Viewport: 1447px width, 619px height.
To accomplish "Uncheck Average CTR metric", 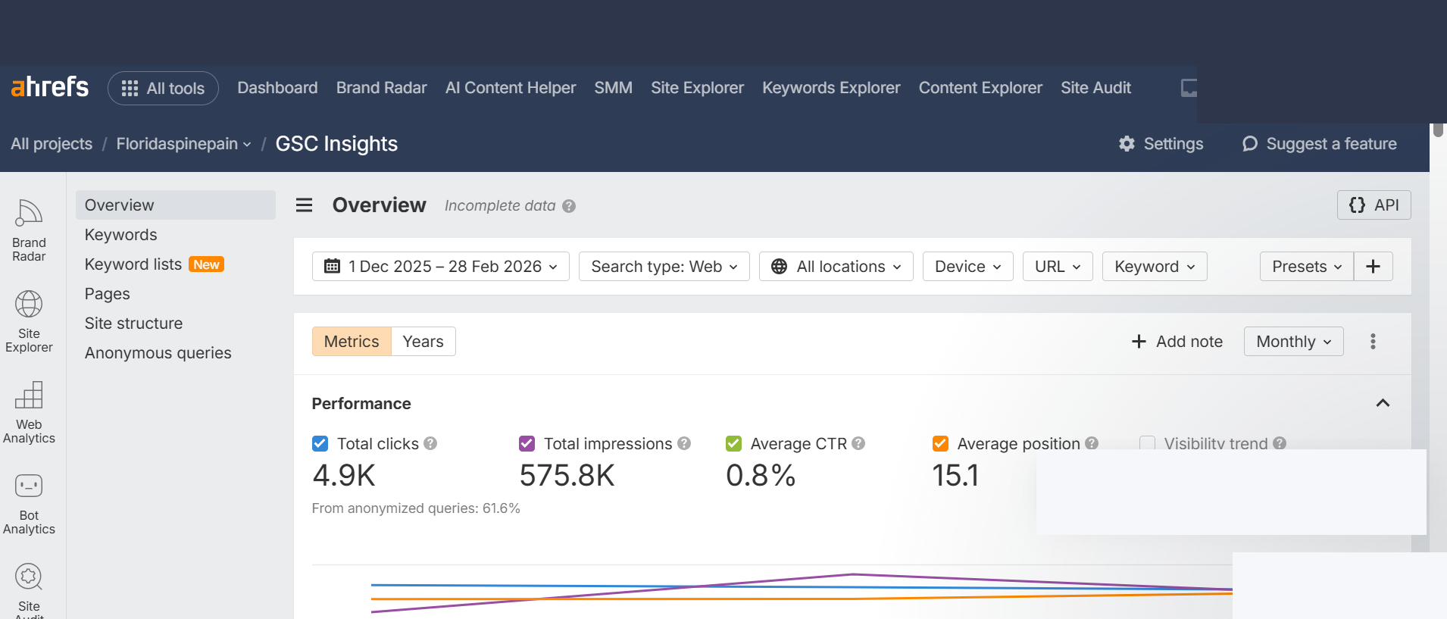I will coord(733,443).
